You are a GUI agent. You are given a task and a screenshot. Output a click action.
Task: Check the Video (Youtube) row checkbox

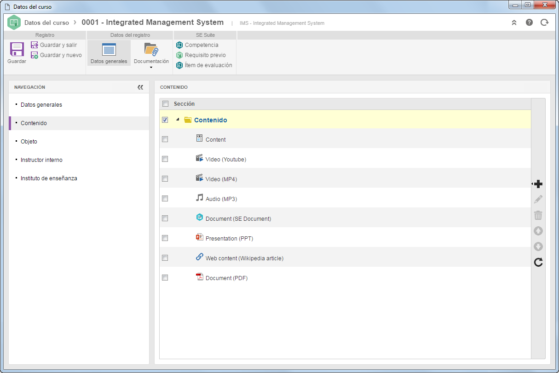pos(165,159)
